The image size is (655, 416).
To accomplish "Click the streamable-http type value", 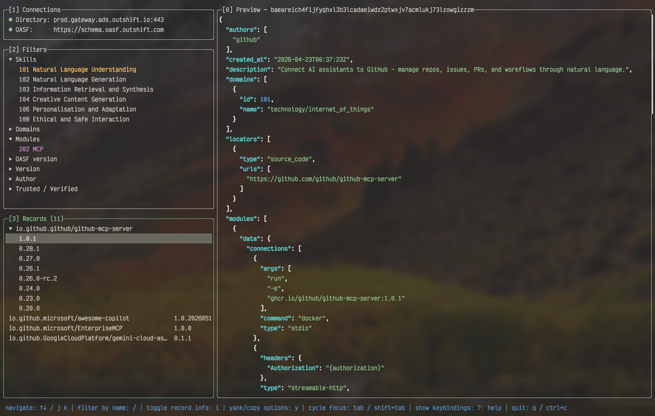I will (x=317, y=388).
